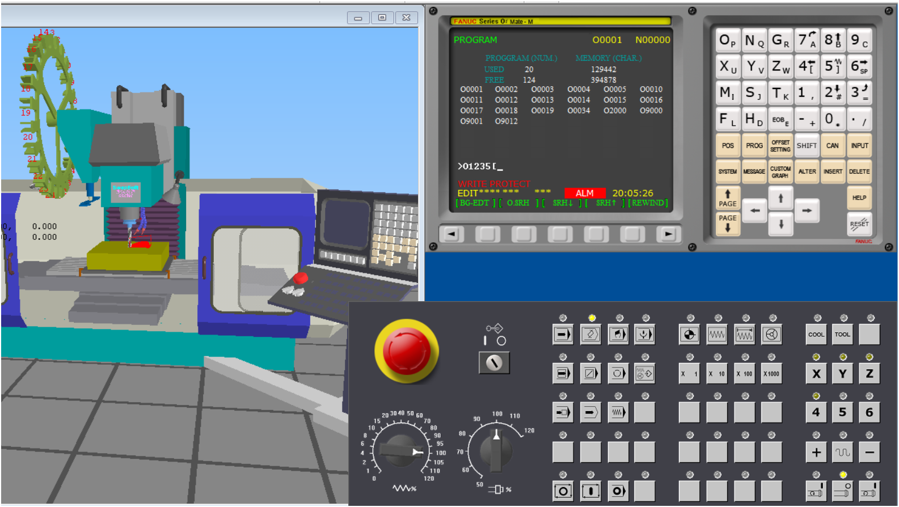Click the DELETE key

[859, 171]
